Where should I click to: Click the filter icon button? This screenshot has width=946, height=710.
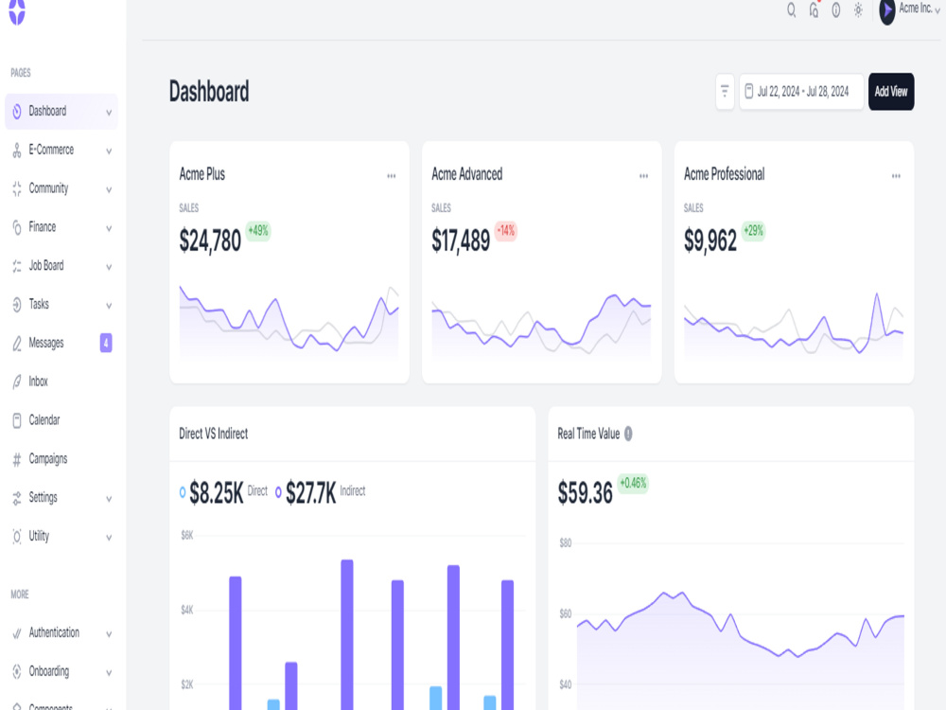(725, 91)
